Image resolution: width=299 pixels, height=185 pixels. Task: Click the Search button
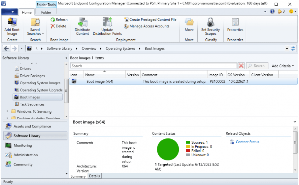pyautogui.click(x=257, y=66)
